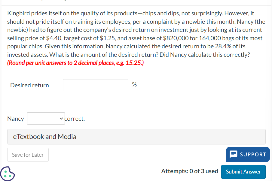Open the cookie preferences icon
The image size is (272, 181).
point(7,173)
